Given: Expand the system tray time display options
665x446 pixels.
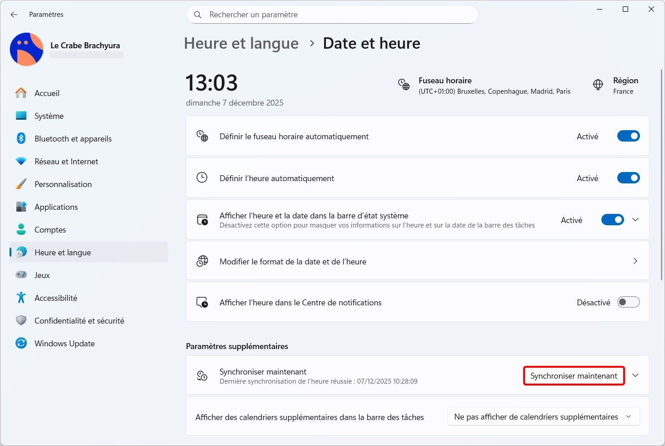Looking at the screenshot, I should pyautogui.click(x=635, y=220).
